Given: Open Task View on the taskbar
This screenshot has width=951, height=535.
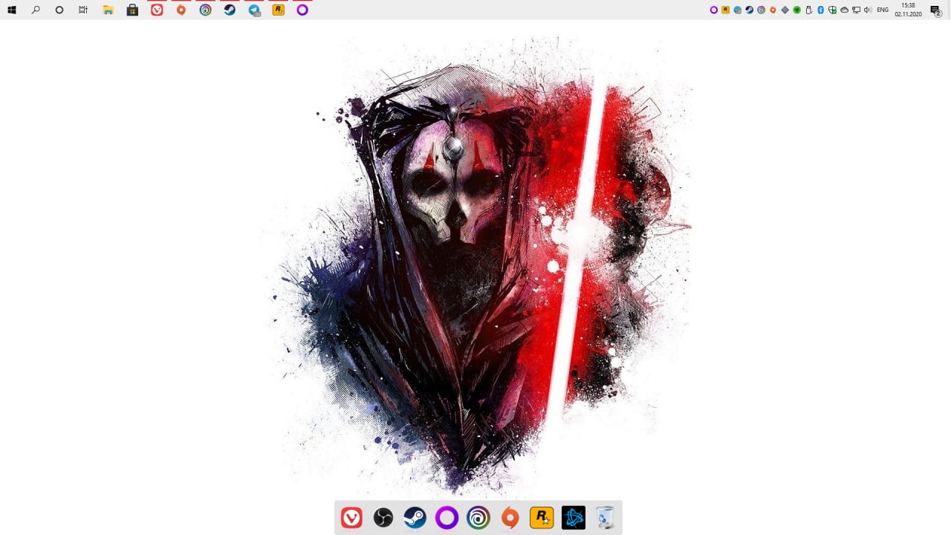Looking at the screenshot, I should tap(83, 10).
